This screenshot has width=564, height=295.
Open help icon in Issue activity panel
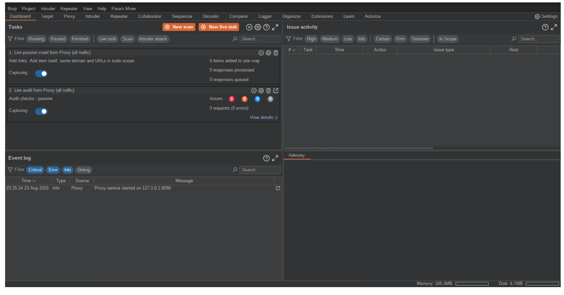pos(545,27)
